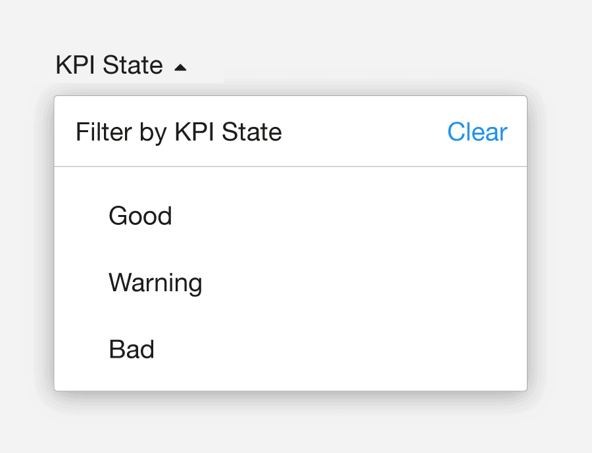The image size is (592, 453).
Task: Choose Bad from the KPI State list
Action: click(x=131, y=349)
